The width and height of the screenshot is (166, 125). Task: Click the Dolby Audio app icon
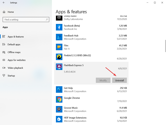click(x=59, y=18)
